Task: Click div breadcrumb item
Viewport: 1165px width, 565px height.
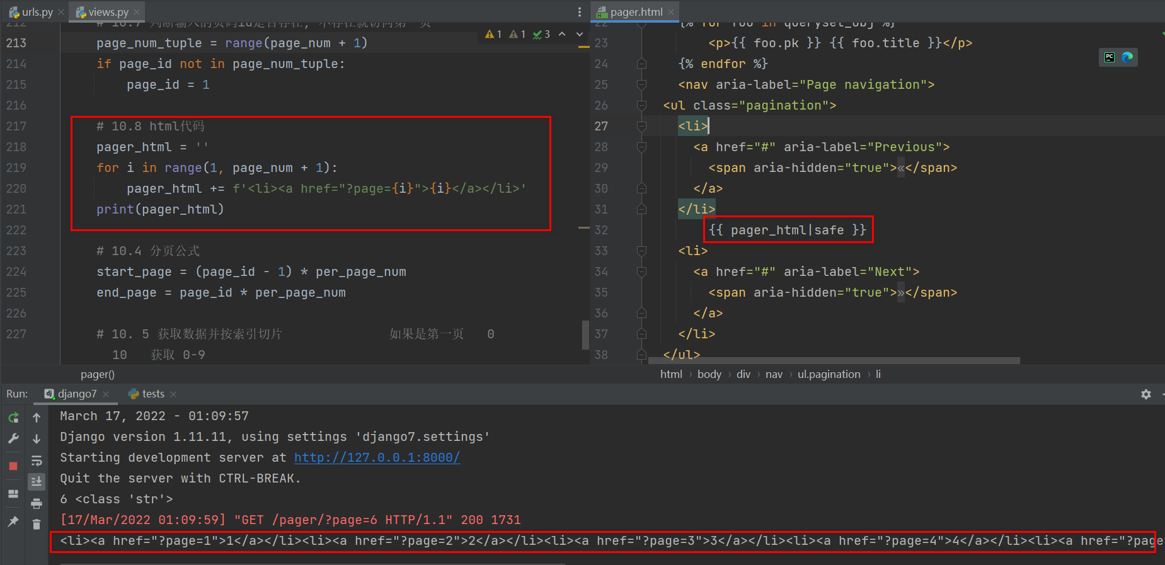Action: [743, 374]
